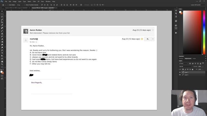Open the Window menu
This screenshot has height=116, width=207.
48,1
